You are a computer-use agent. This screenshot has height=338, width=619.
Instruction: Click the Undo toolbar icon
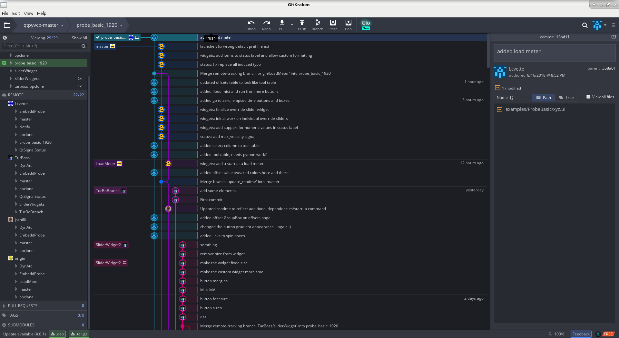pyautogui.click(x=251, y=25)
